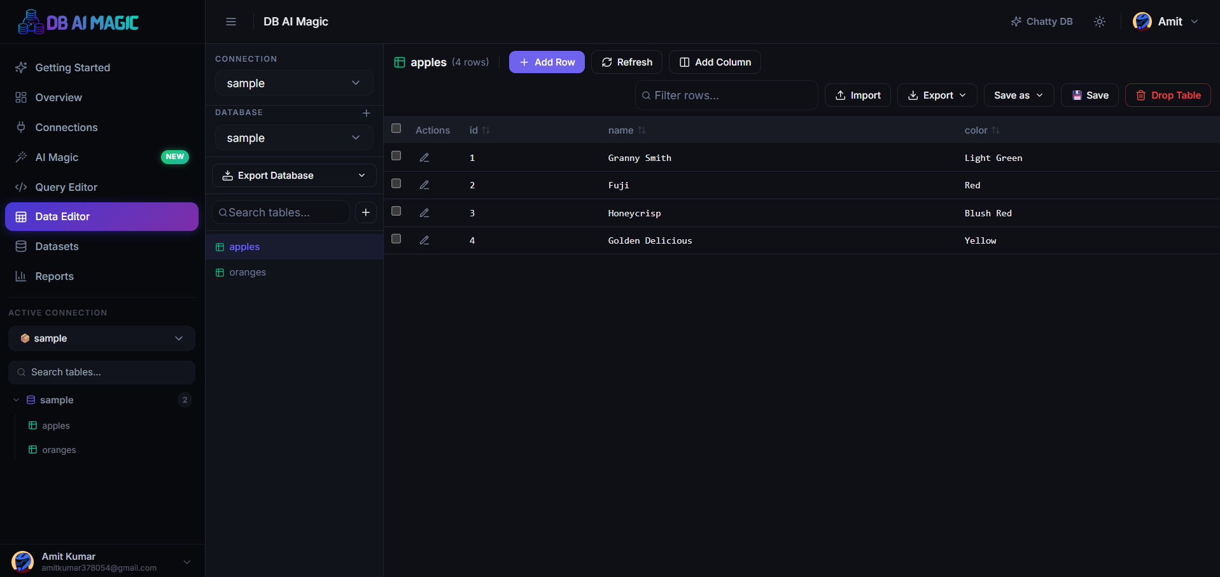Save the table changes
This screenshot has width=1220, height=577.
[1090, 95]
